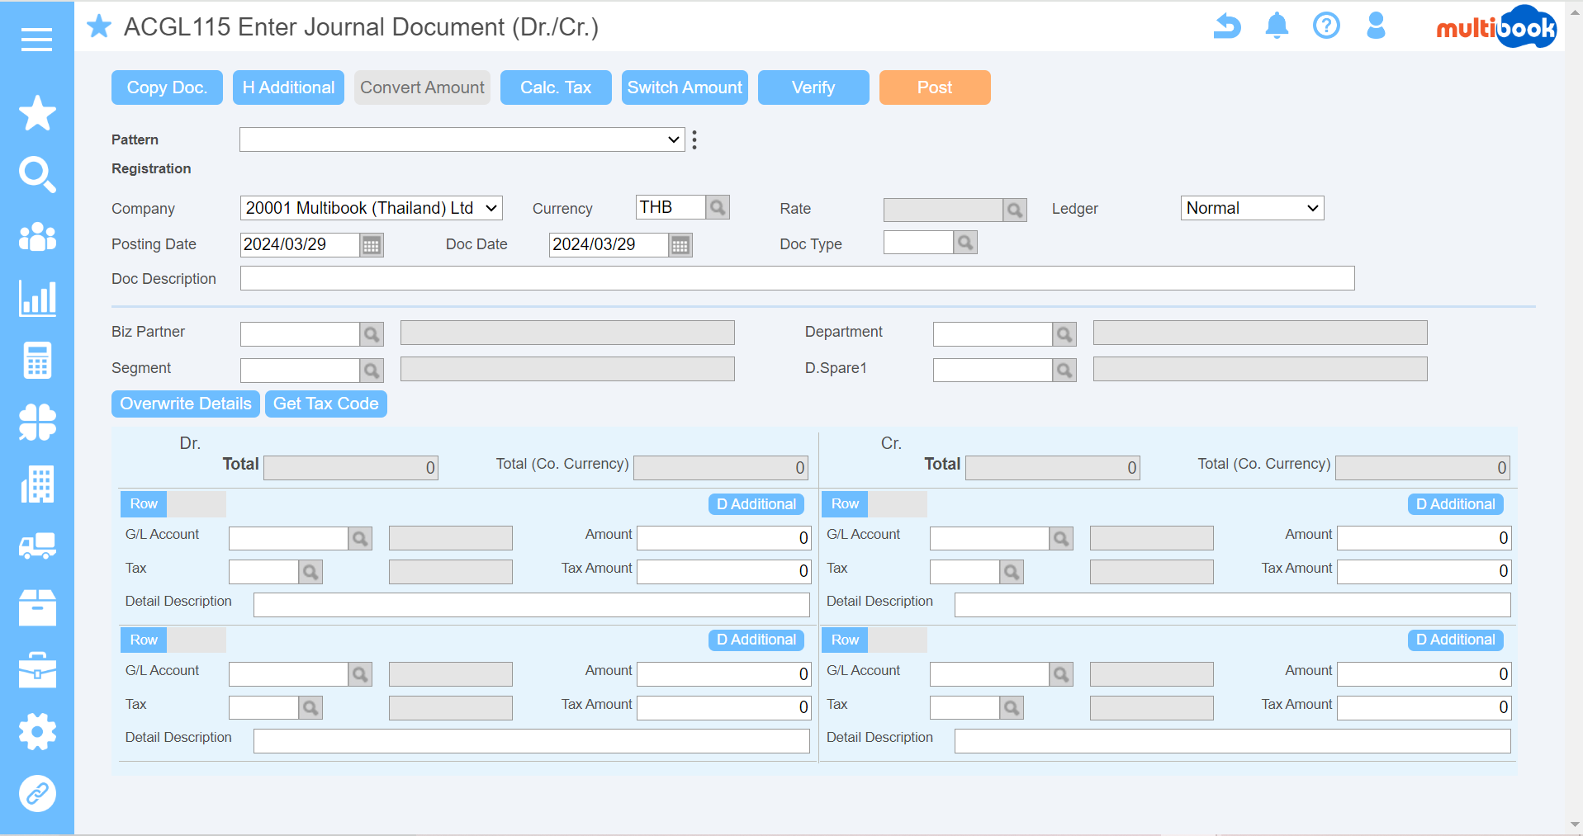Open the briefcase sidebar icon

37,670
